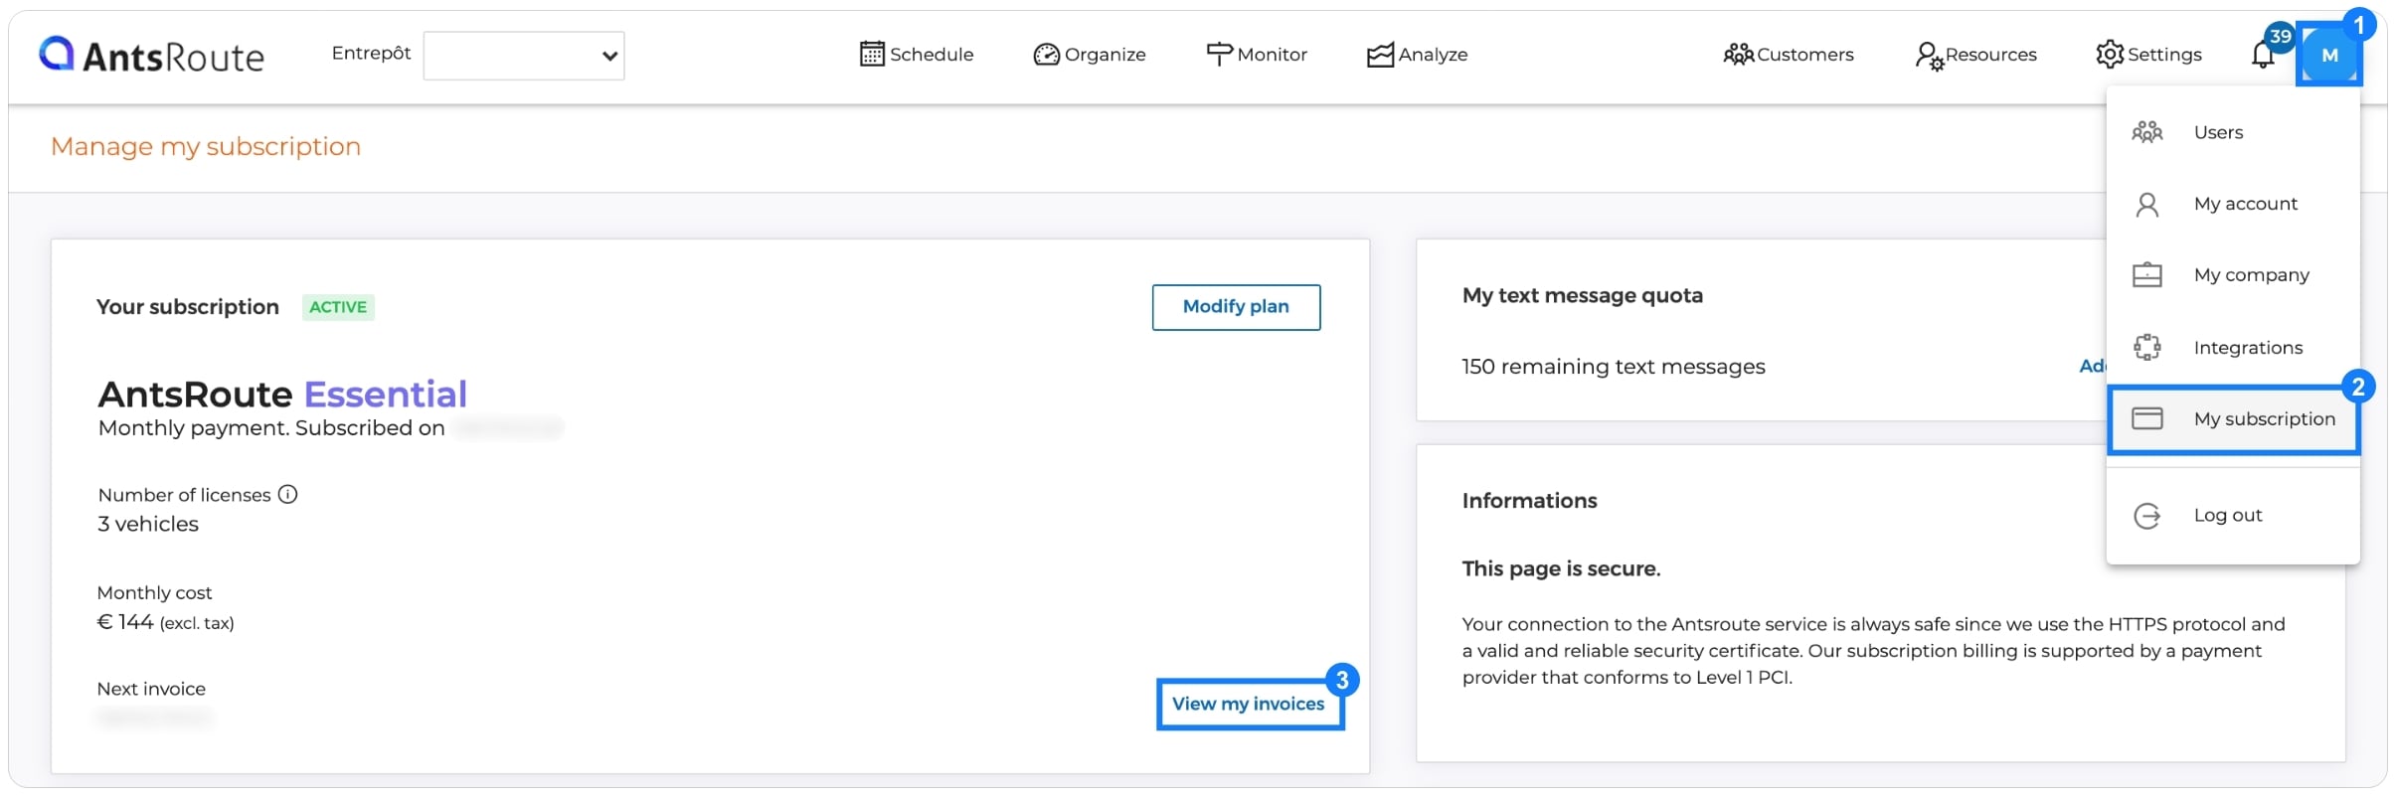Viewport: 2396px width, 799px height.
Task: Click the Analyze chart icon
Action: tap(1380, 55)
